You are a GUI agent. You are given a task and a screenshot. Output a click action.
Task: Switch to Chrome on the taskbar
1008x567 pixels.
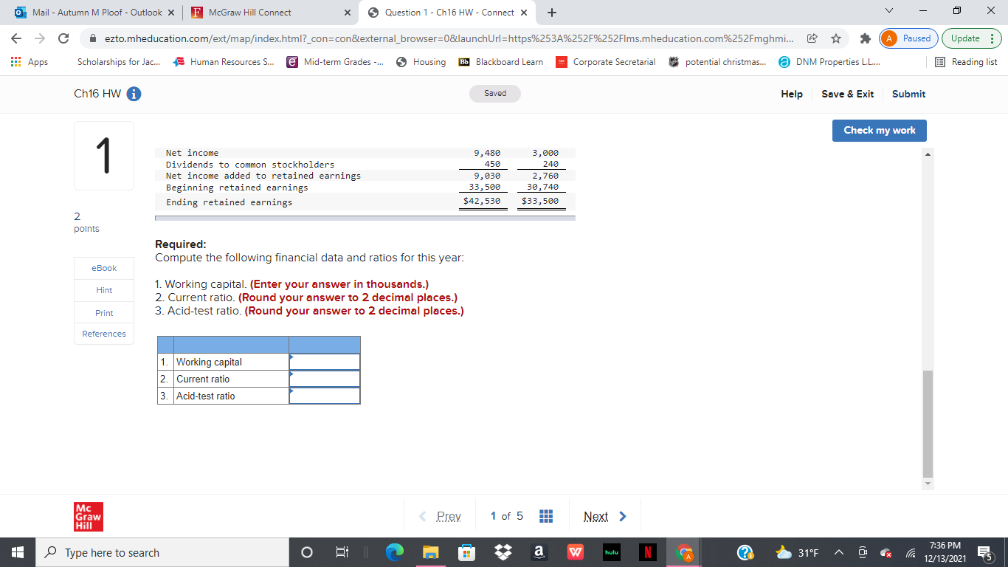point(685,552)
